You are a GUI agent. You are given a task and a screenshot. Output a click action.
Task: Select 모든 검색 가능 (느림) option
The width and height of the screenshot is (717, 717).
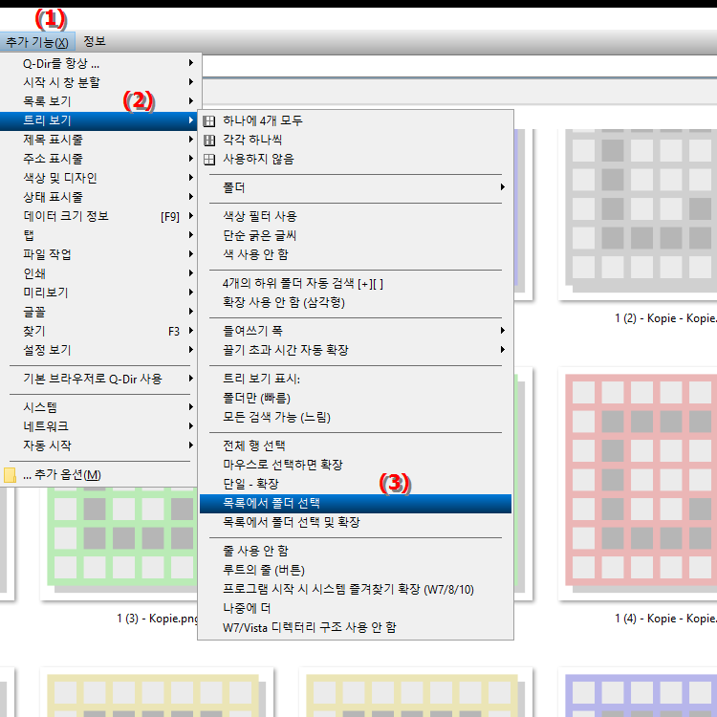pyautogui.click(x=356, y=417)
